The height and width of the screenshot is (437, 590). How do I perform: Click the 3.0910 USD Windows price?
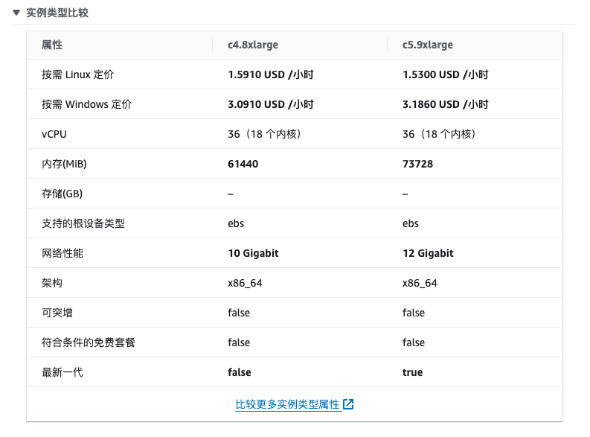[x=270, y=104]
